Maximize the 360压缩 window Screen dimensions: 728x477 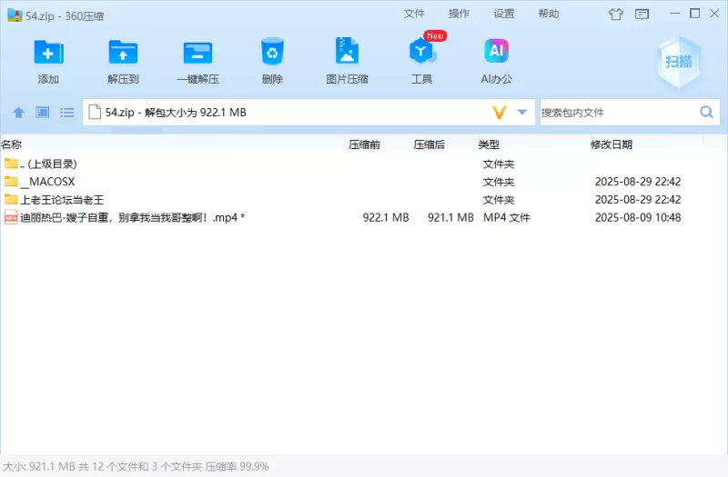(695, 14)
